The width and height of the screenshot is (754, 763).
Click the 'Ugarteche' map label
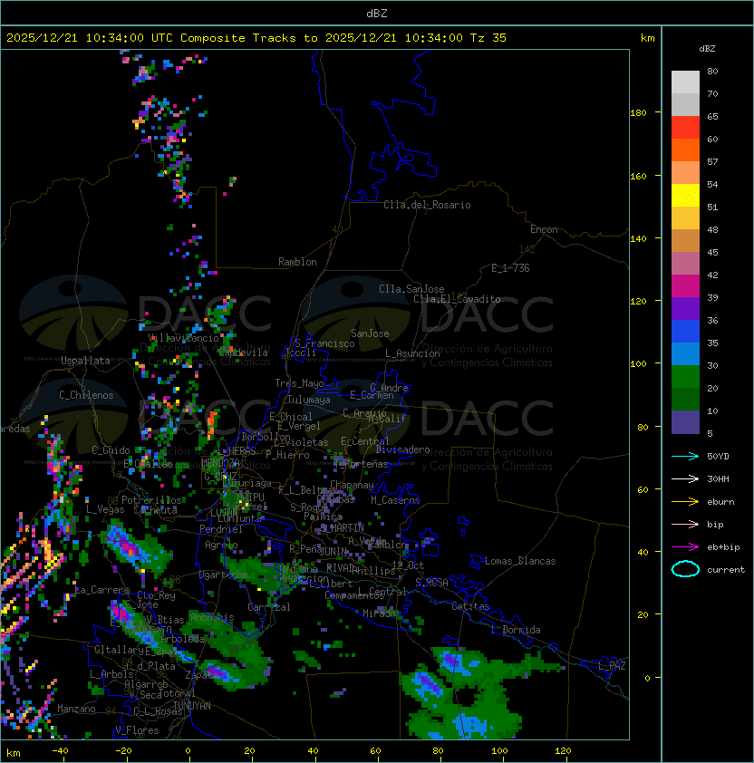point(224,575)
